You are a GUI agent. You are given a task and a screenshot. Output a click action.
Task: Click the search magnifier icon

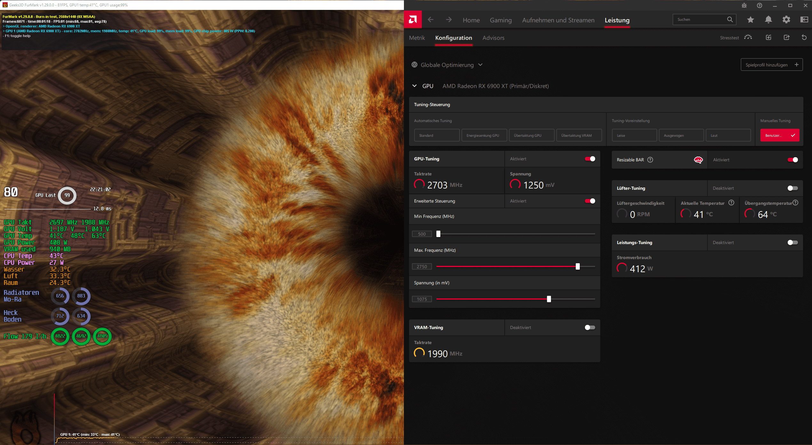[x=730, y=19]
